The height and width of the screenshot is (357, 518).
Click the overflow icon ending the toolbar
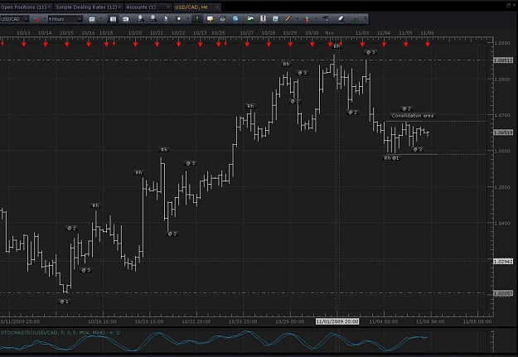[365, 19]
